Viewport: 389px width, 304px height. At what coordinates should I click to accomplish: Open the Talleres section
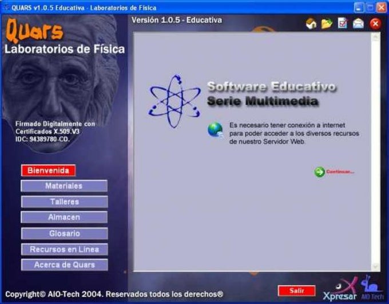(x=64, y=202)
